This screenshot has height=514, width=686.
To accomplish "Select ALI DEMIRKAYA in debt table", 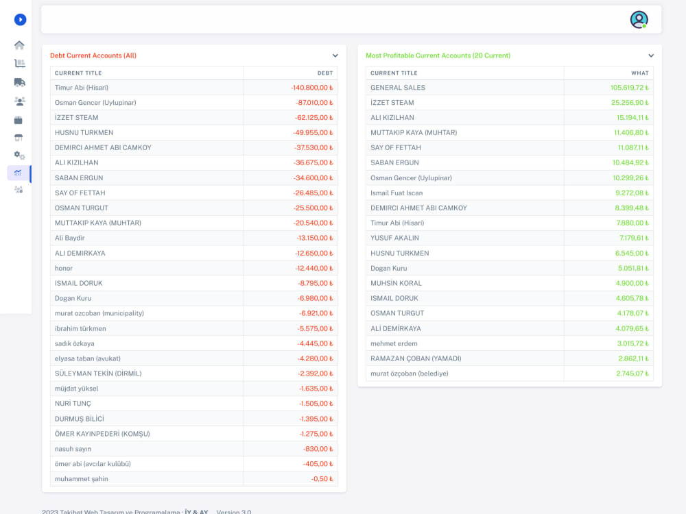I will tap(194, 253).
